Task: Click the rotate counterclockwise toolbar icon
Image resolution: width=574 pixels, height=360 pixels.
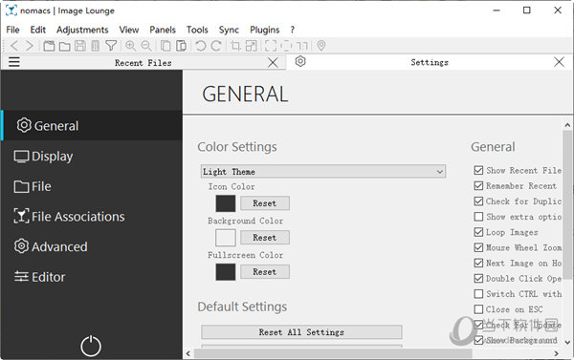Action: click(x=200, y=46)
